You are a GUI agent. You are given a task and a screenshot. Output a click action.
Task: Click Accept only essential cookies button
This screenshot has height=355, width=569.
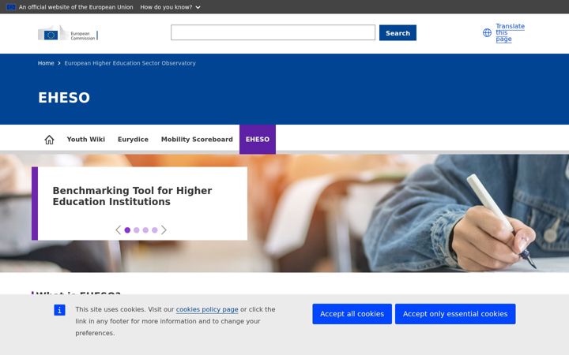point(455,314)
